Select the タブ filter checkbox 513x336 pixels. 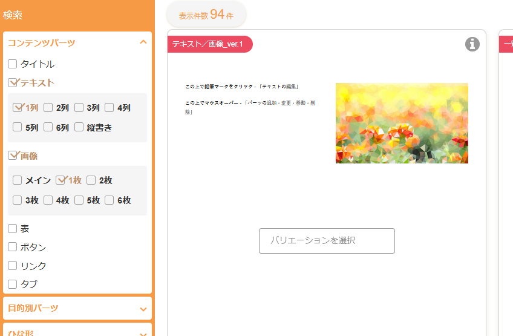(12, 284)
